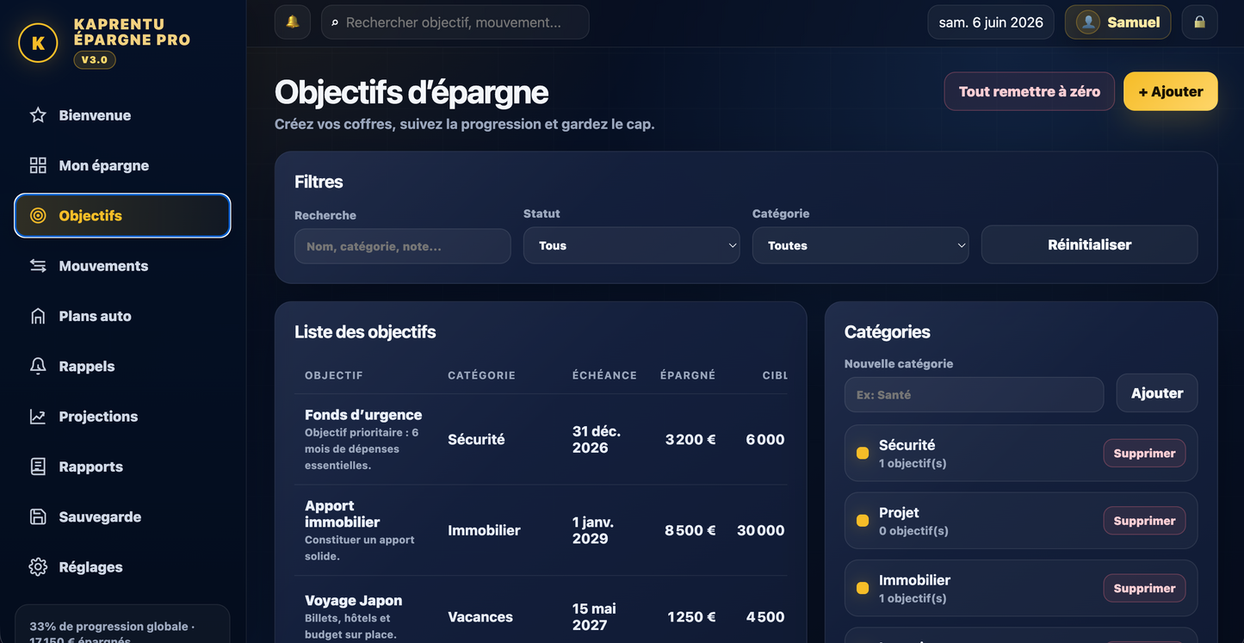1244x643 pixels.
Task: Click the + Ajouter objective button
Action: point(1171,91)
